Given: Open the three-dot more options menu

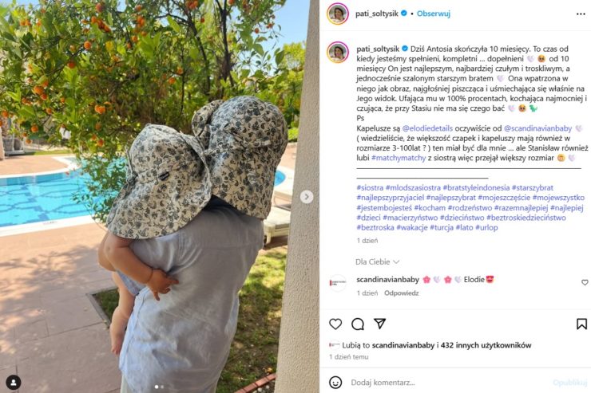Looking at the screenshot, I should coord(581,14).
